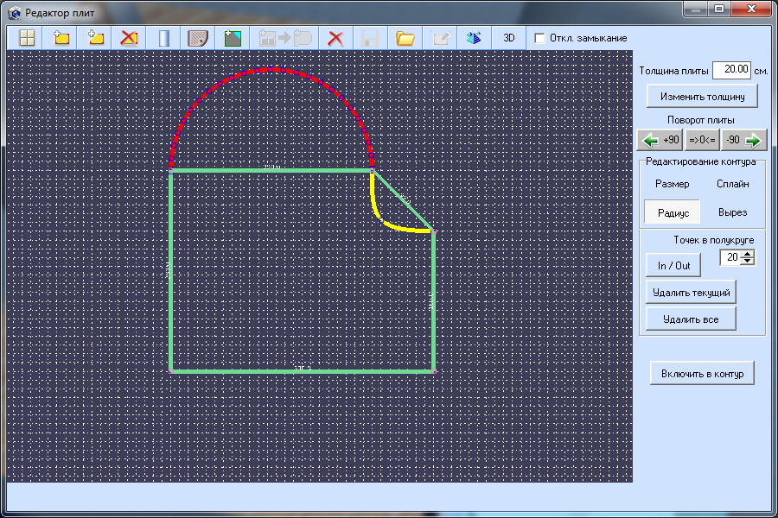Screen dimensions: 778x518
Task: Decrease points in semicircle with down arrow
Action: [x=748, y=262]
